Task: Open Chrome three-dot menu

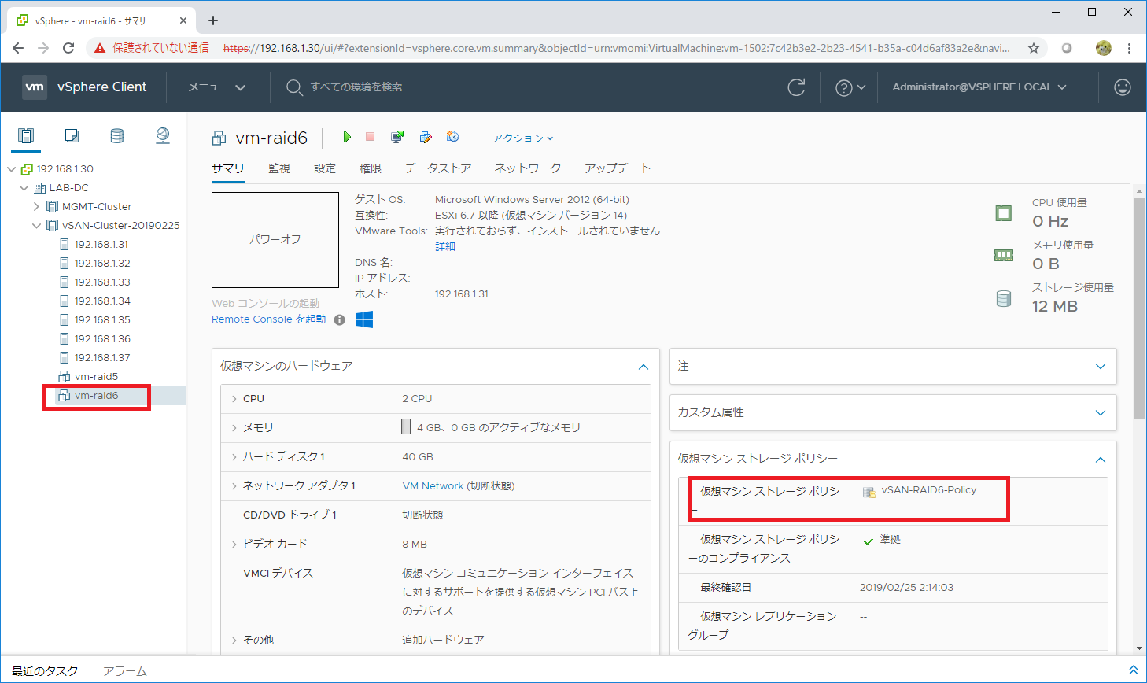Action: coord(1129,48)
